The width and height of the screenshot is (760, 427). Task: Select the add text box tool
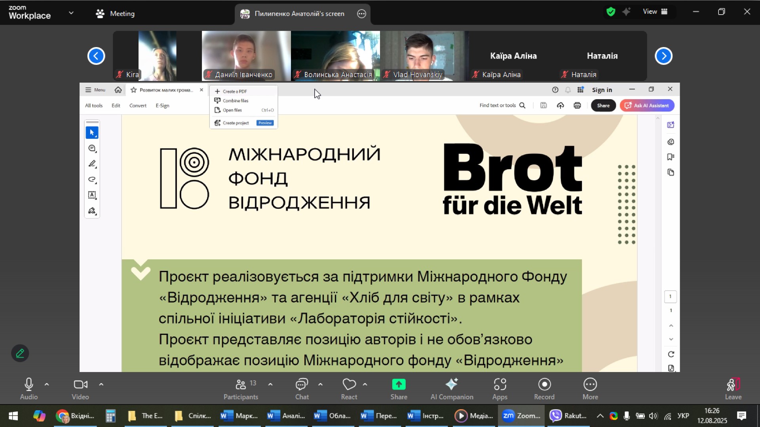point(92,195)
